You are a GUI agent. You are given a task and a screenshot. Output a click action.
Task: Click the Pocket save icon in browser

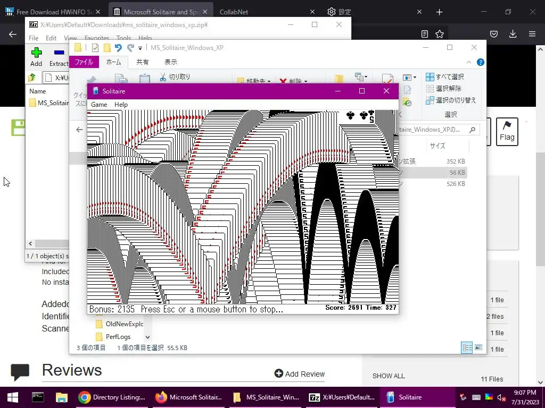tap(494, 34)
